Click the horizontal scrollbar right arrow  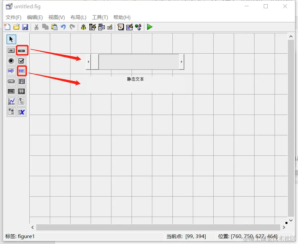(284, 227)
